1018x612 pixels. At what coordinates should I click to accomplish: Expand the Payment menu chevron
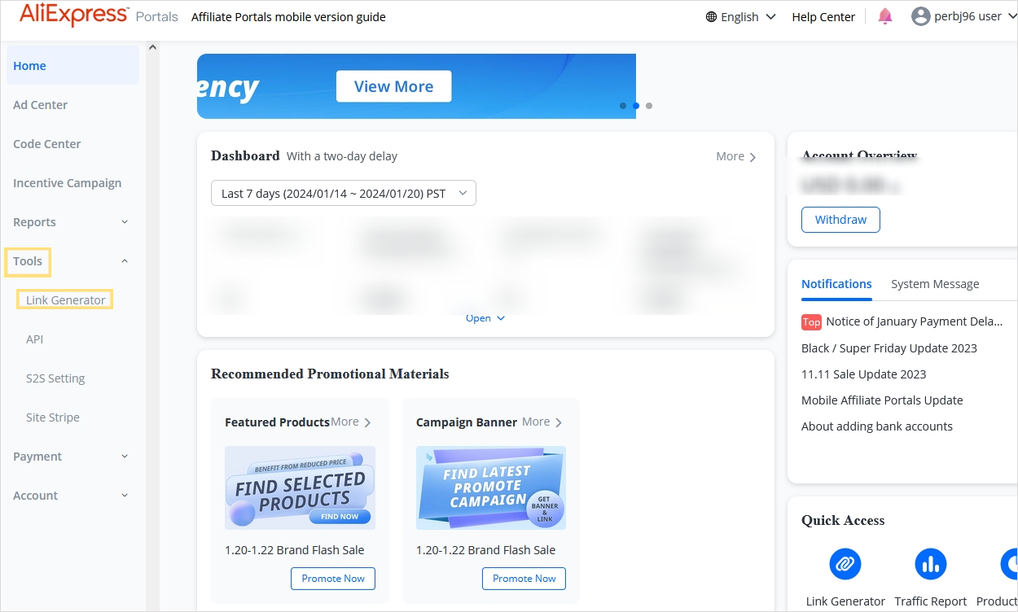125,457
